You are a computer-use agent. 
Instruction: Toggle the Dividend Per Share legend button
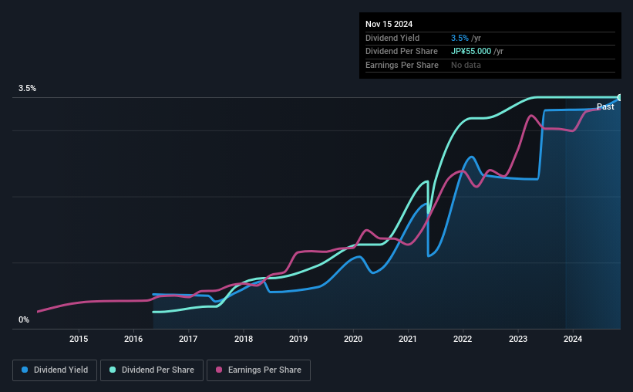tap(152, 370)
